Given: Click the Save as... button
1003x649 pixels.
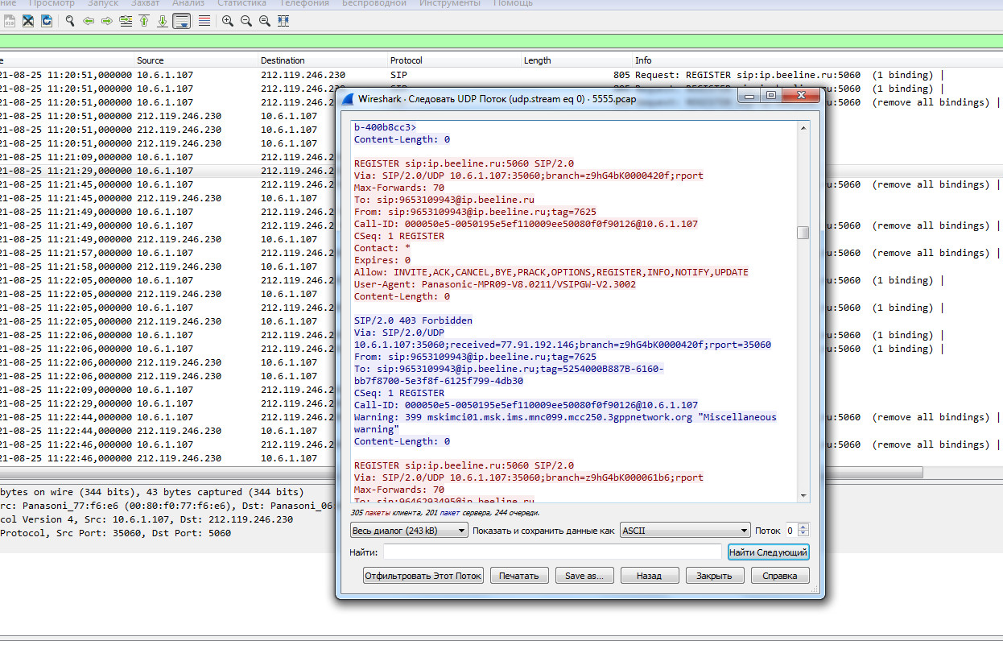Looking at the screenshot, I should click(x=584, y=576).
